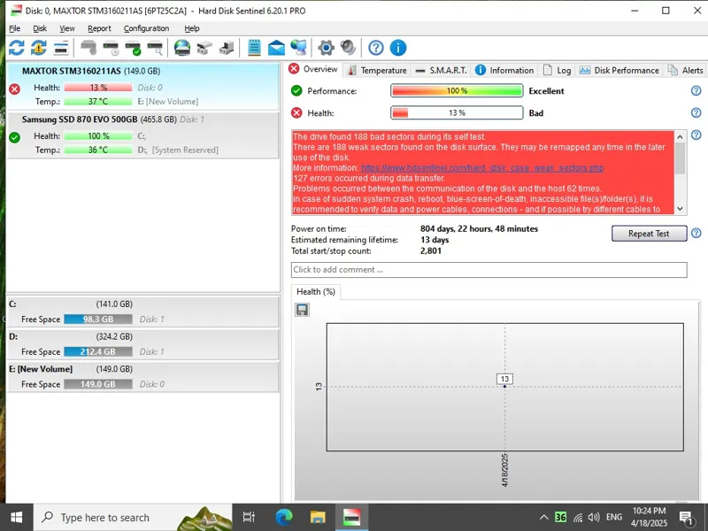This screenshot has height=531, width=708.
Task: Open settings with the gear toolbar icon
Action: [326, 48]
